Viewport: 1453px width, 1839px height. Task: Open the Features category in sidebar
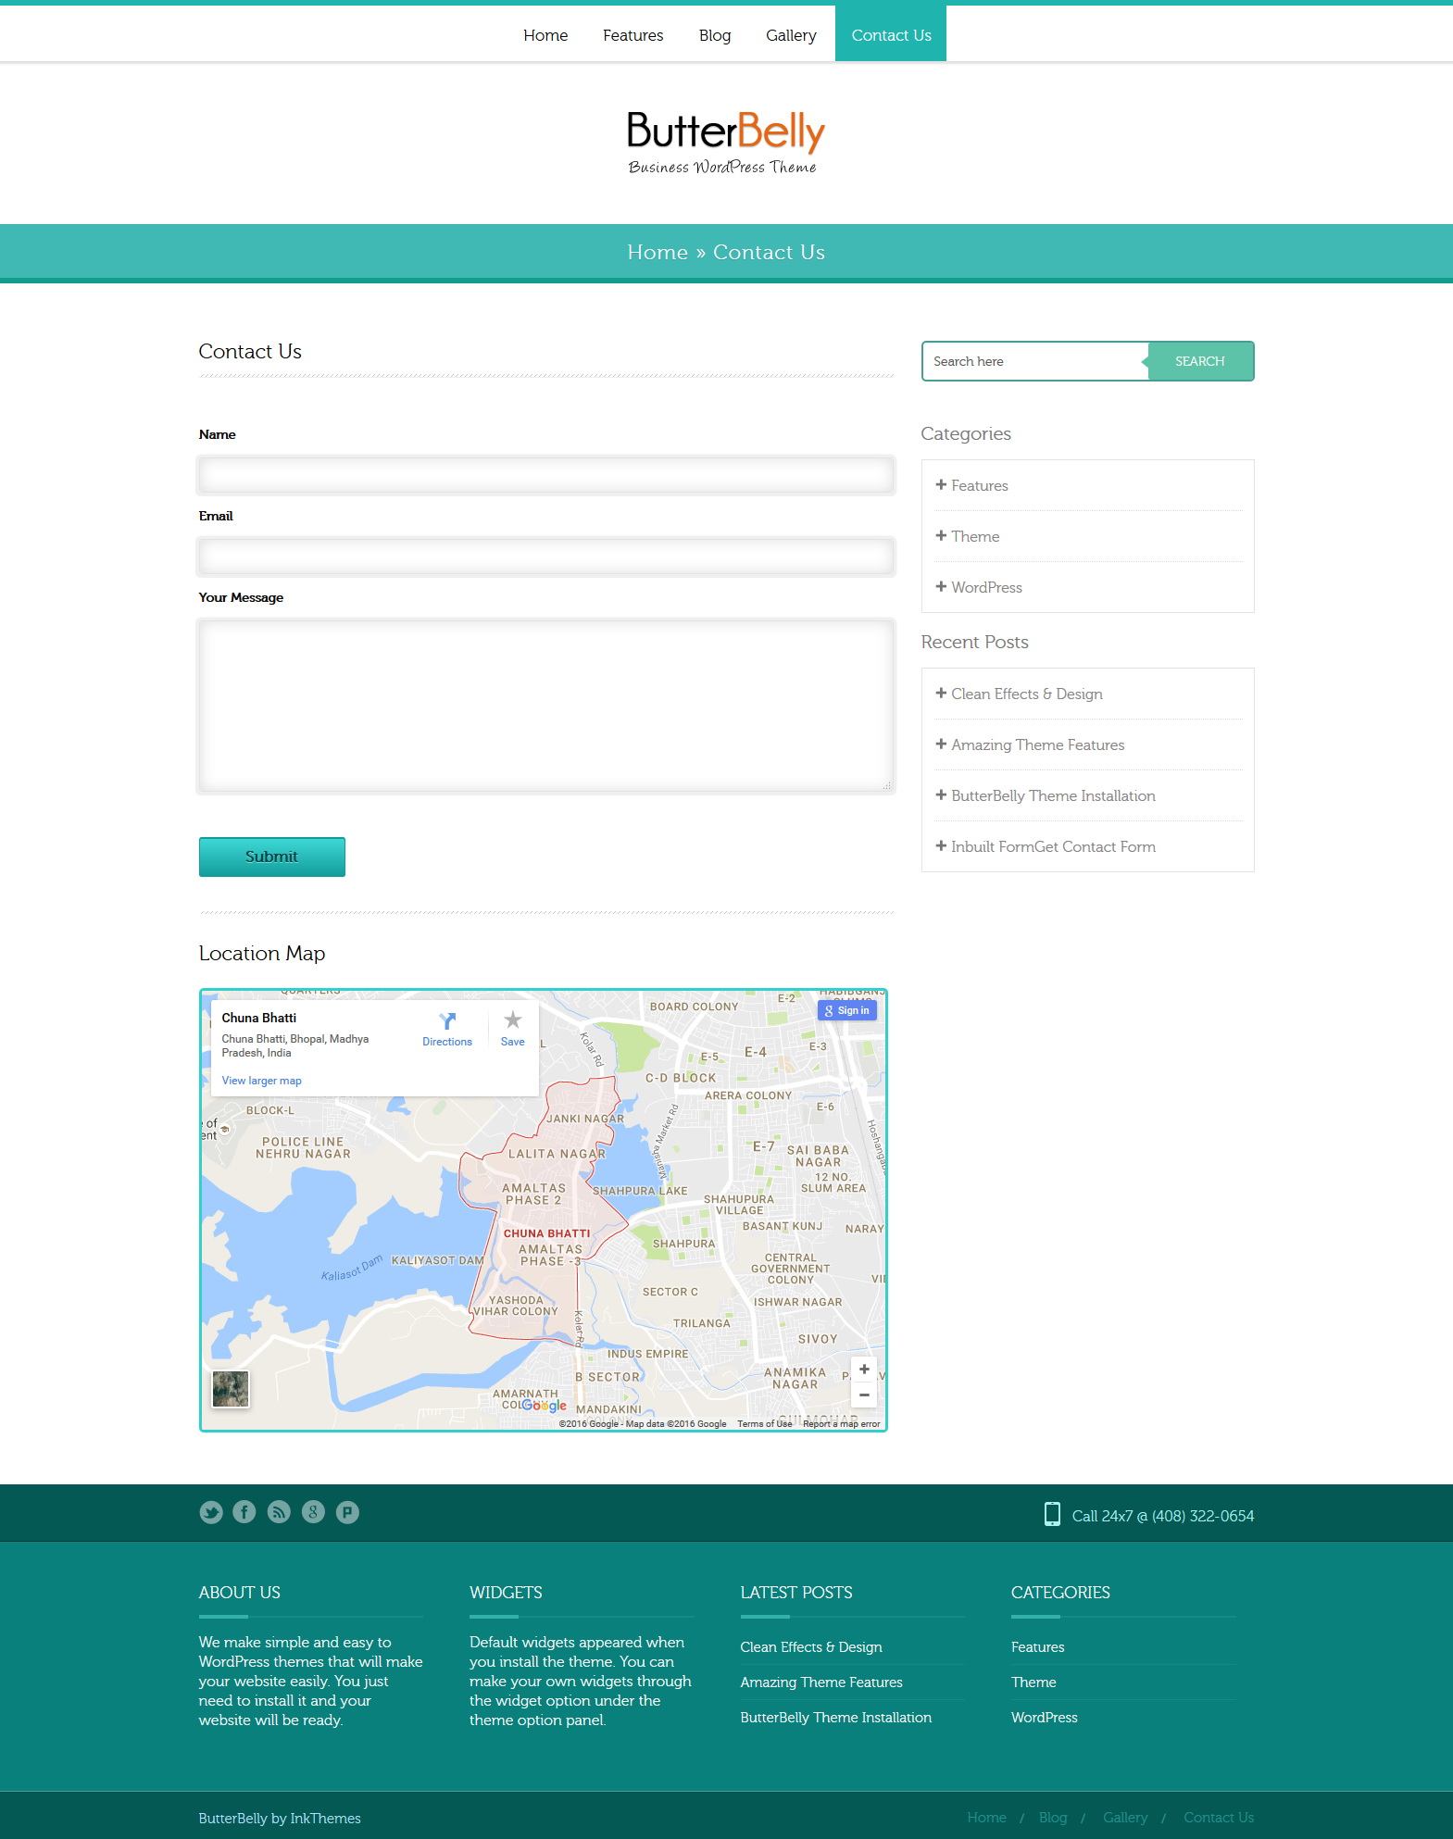click(979, 485)
